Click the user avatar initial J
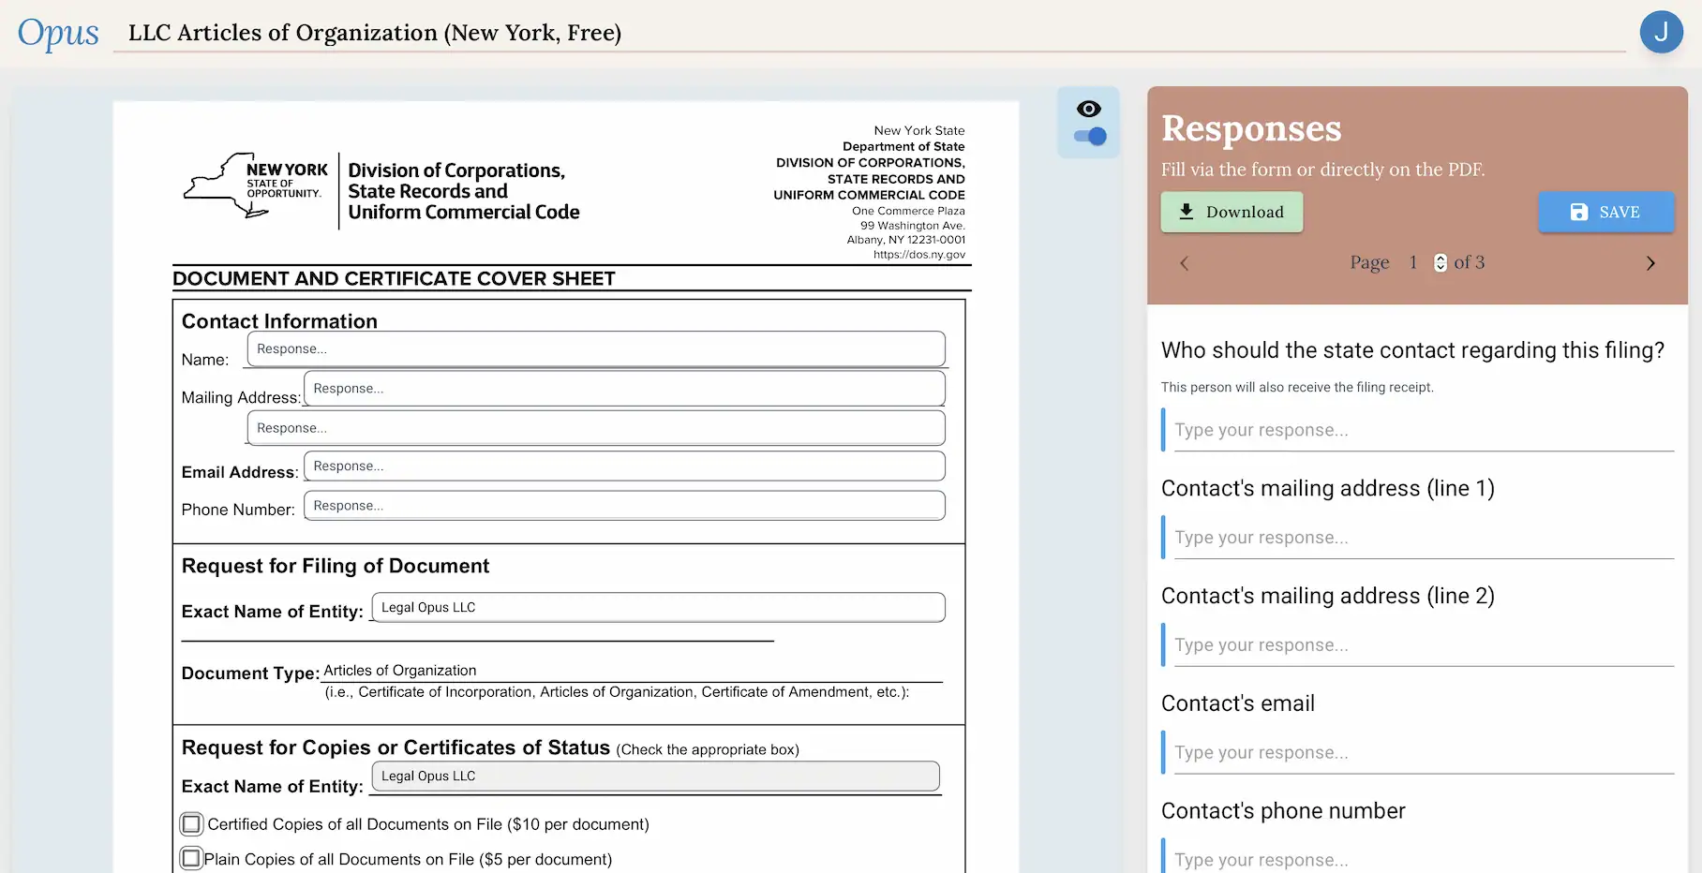Screen dimensions: 1702x873 pos(1663,31)
